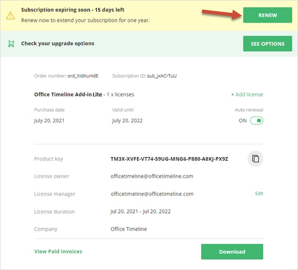Add another license via + Add license
This screenshot has width=298, height=270.
[x=247, y=94]
